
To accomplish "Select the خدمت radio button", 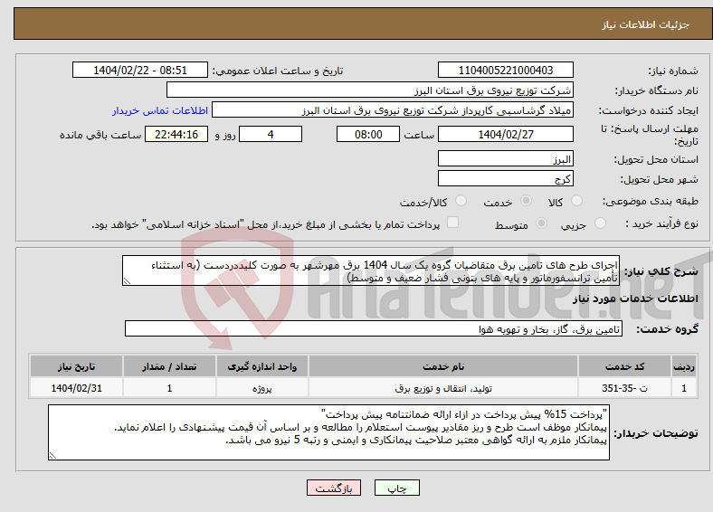I will click(x=526, y=201).
